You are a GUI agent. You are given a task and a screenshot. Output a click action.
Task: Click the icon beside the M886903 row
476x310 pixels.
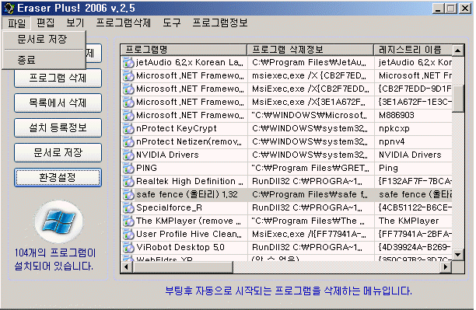pyautogui.click(x=128, y=116)
